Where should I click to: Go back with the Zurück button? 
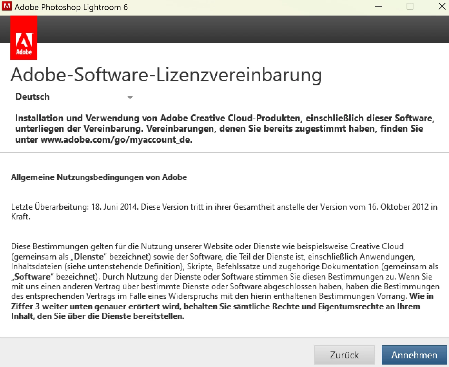coord(344,355)
